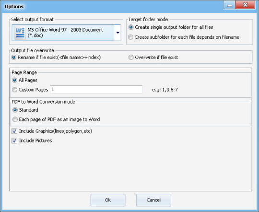
Task: Toggle Include Pictures checkbox
Action: click(14, 141)
